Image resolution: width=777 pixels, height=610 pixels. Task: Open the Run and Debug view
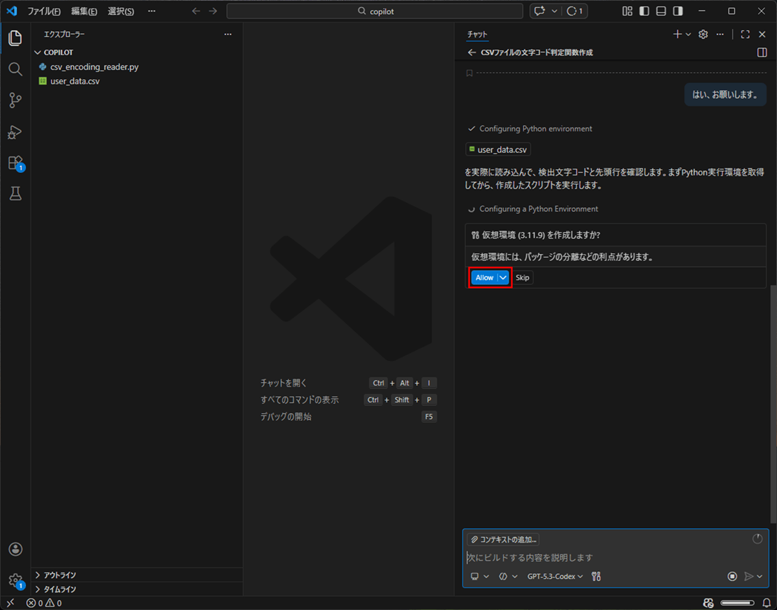pyautogui.click(x=16, y=132)
